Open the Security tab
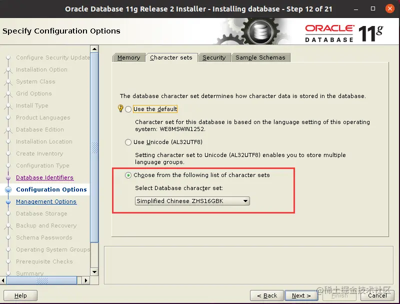Screen dimensions: 400x304 (x=214, y=57)
